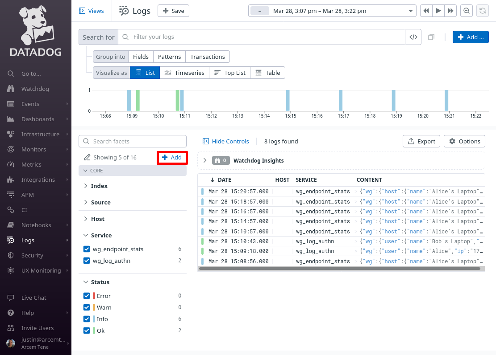
Task: Edit the facet list with pencil icon
Action: pos(87,158)
